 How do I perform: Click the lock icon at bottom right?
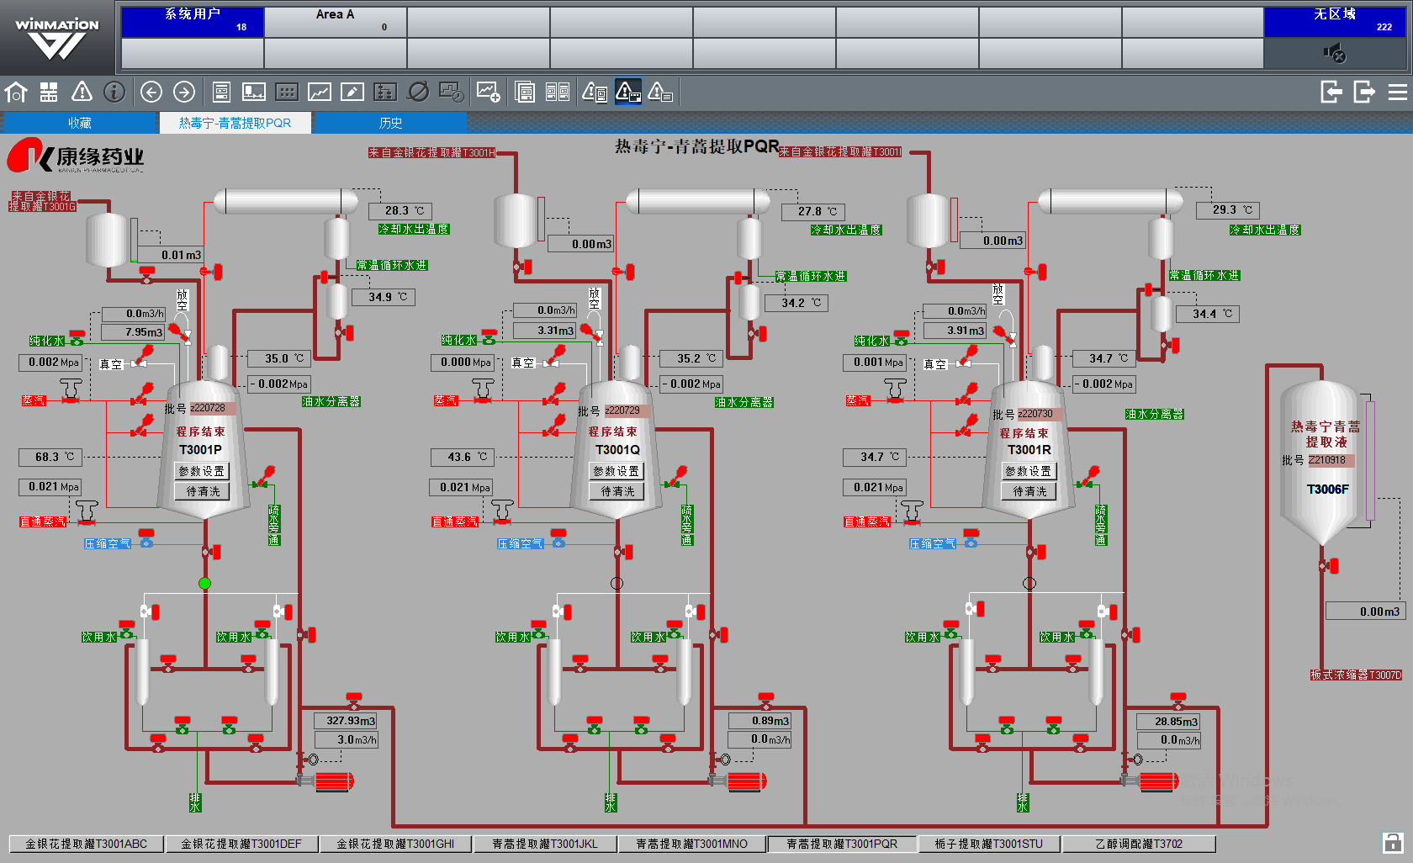point(1392,842)
